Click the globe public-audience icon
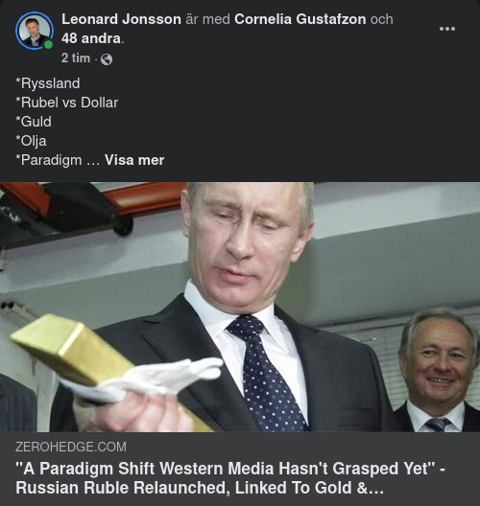The image size is (480, 506). coord(107,59)
